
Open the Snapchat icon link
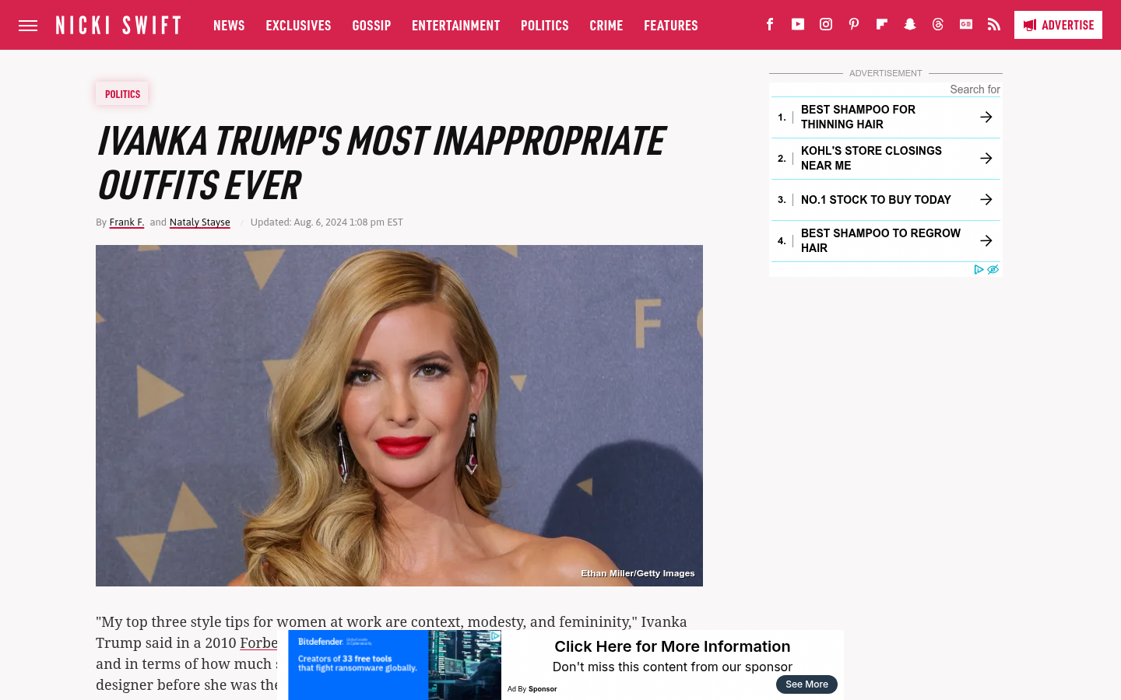point(910,24)
